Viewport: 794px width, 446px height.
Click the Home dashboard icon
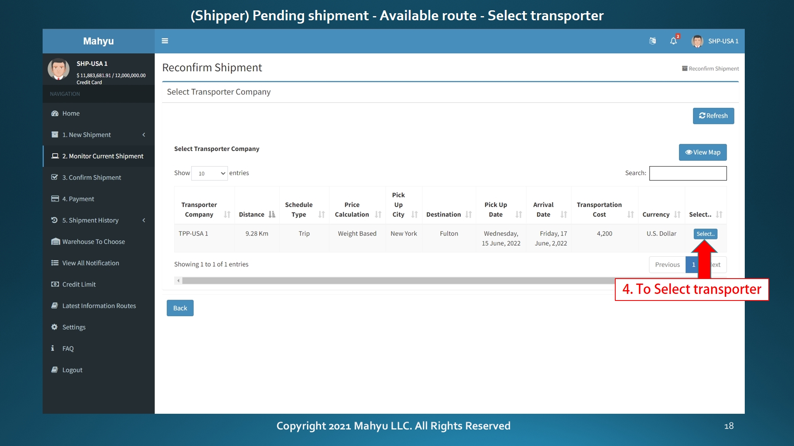coord(55,113)
